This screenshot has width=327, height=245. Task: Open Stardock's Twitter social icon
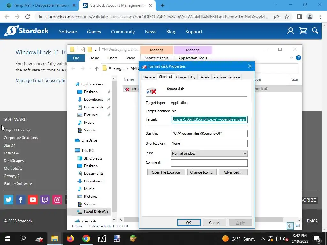pos(9,200)
